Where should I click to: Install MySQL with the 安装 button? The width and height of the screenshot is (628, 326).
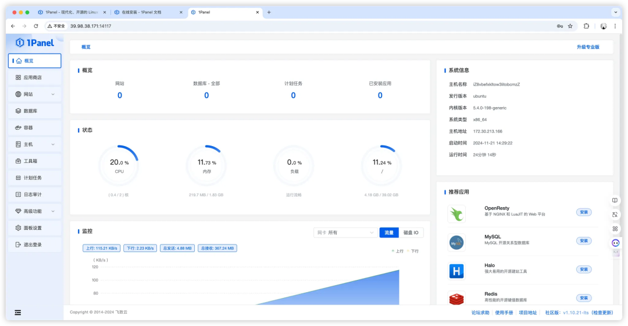click(584, 240)
